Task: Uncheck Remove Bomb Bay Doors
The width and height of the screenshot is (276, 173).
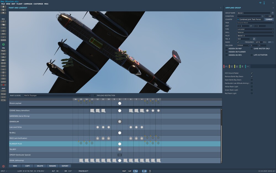Action: coord(252,76)
